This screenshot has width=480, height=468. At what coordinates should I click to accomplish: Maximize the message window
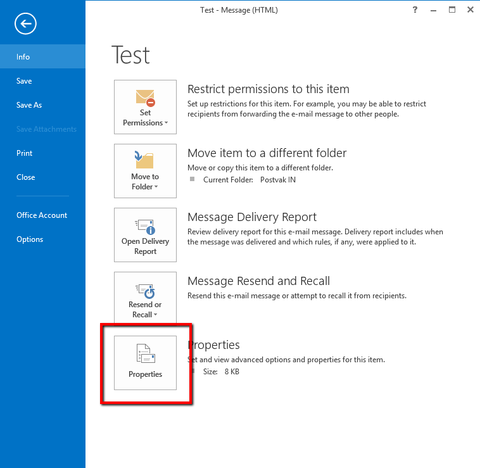(452, 9)
